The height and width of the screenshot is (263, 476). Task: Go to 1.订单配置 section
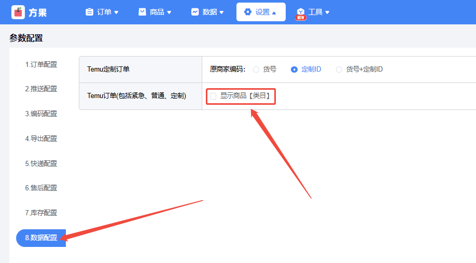[x=41, y=64]
